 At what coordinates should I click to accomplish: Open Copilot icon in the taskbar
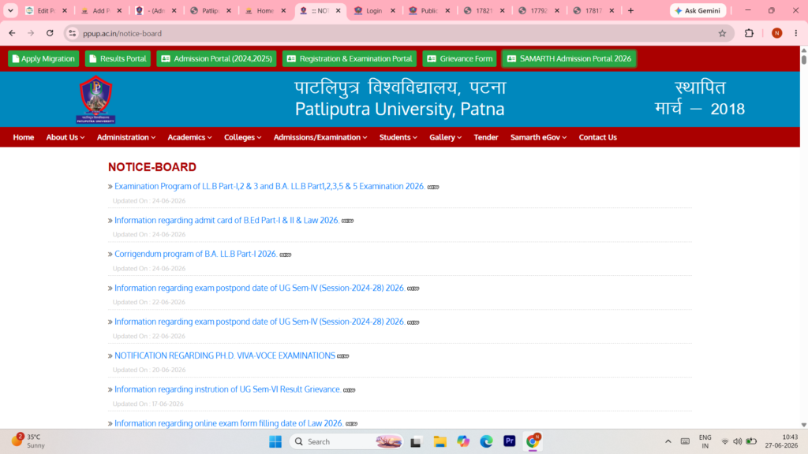tap(462, 441)
